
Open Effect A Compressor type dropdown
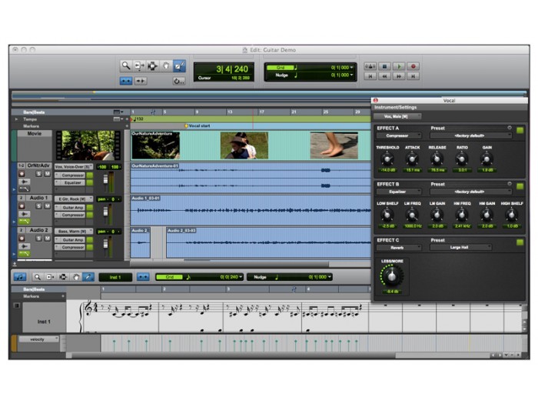[399, 135]
